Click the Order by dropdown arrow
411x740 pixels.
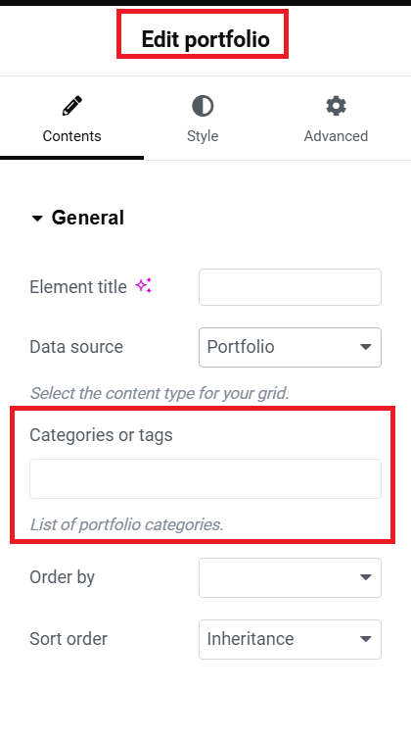click(365, 577)
